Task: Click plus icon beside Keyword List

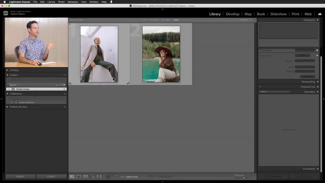Action: [260, 87]
